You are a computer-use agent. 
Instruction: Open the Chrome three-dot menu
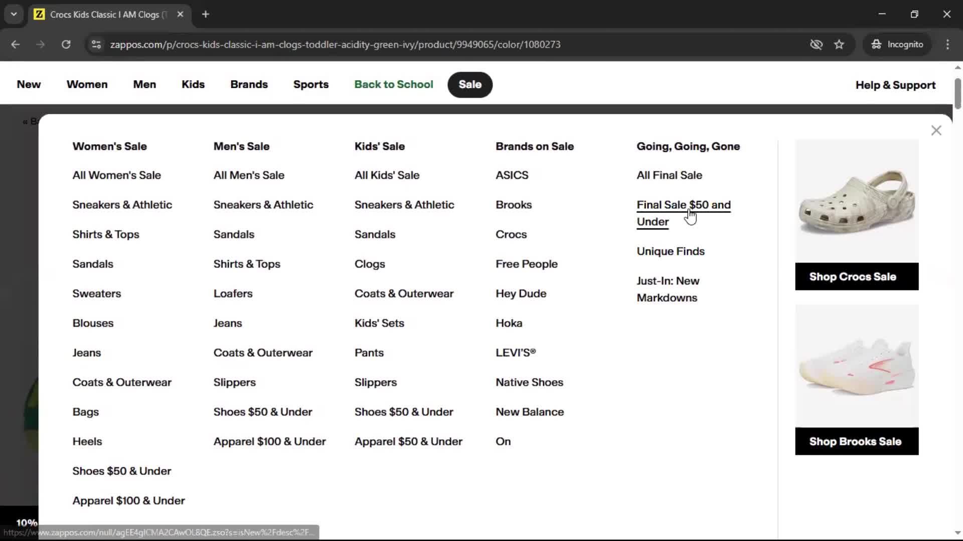tap(947, 44)
